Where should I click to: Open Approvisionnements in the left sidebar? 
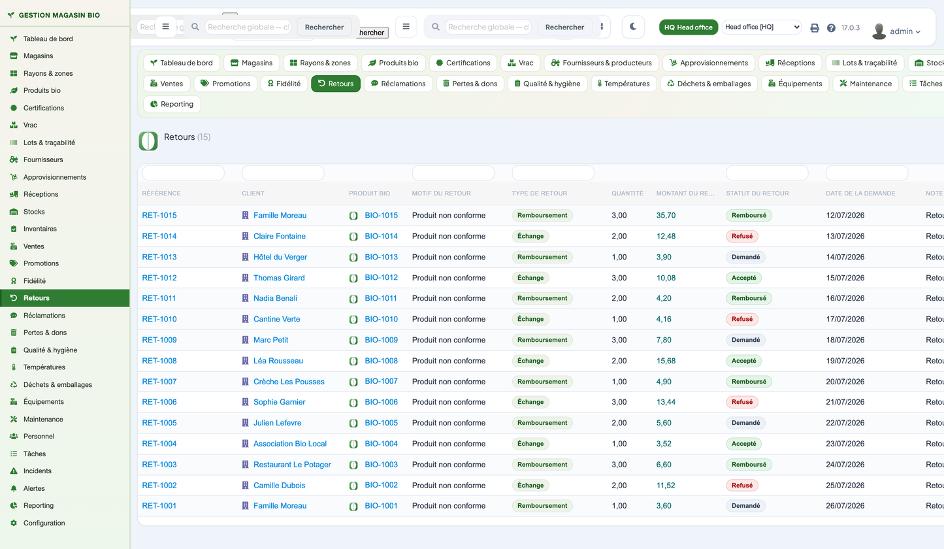coord(65,177)
